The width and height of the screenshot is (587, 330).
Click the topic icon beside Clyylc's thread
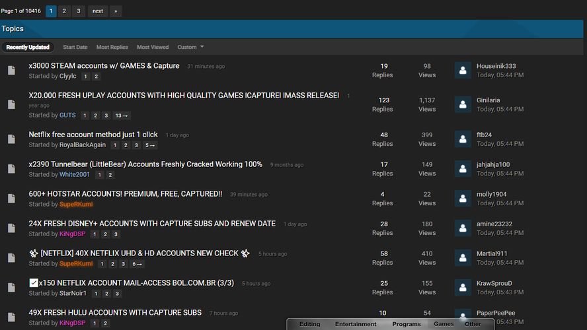[x=11, y=71]
